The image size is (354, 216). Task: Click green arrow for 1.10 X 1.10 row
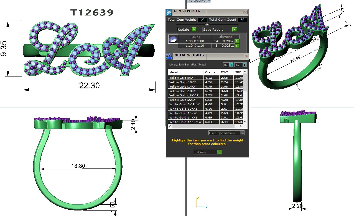tap(237, 46)
